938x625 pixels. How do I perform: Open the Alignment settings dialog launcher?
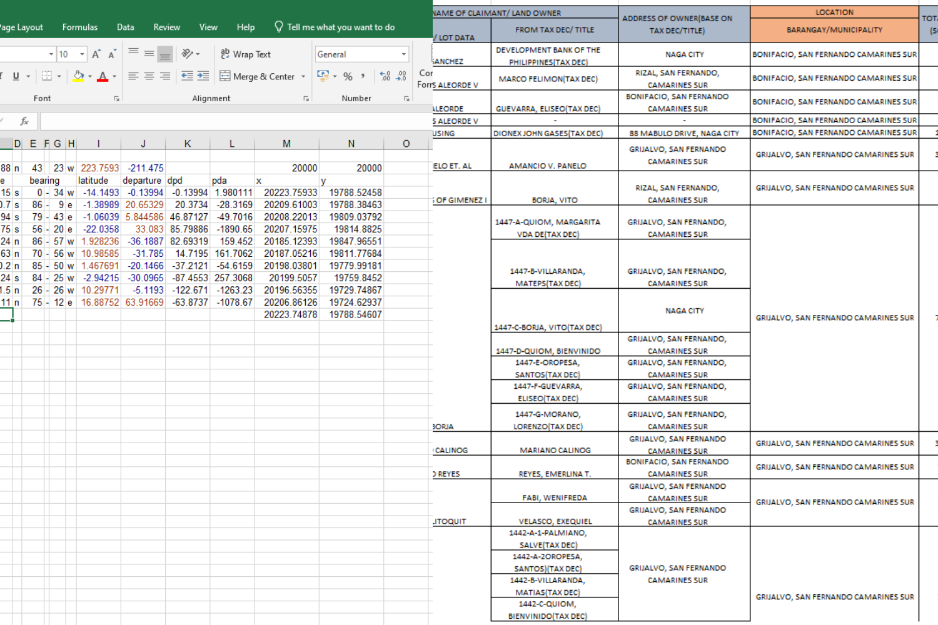[306, 99]
